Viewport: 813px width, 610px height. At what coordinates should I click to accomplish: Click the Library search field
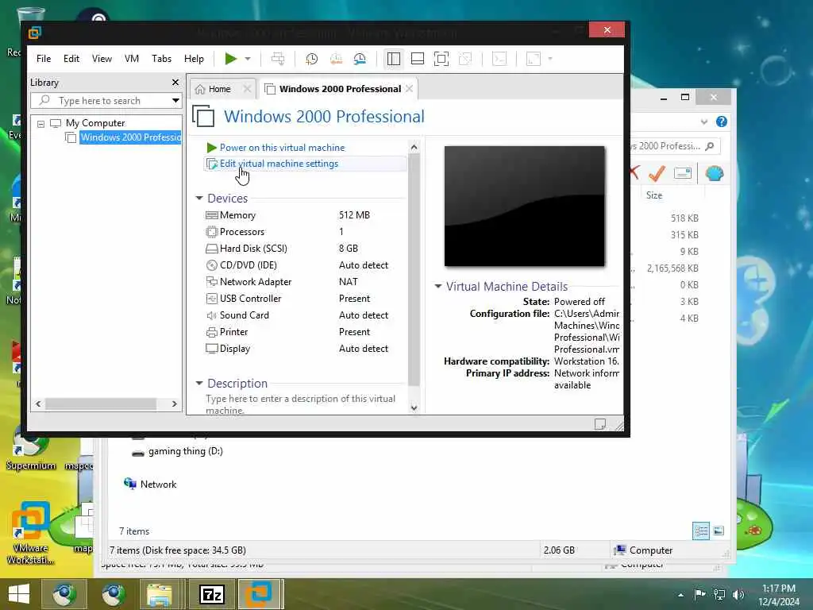tap(101, 101)
